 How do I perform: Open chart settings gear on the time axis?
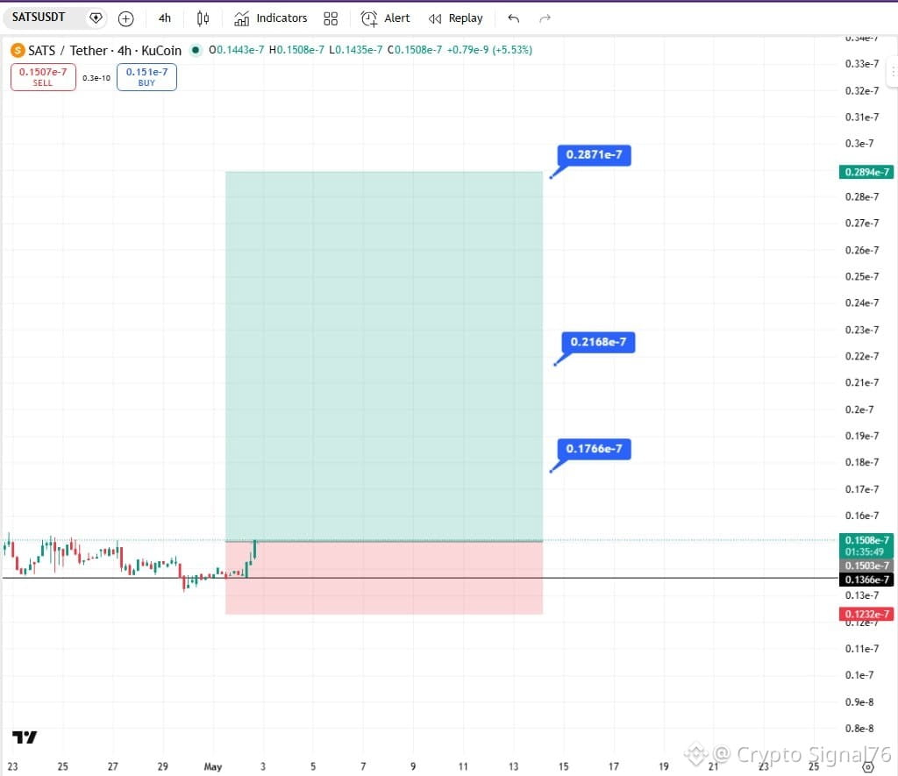pyautogui.click(x=868, y=767)
